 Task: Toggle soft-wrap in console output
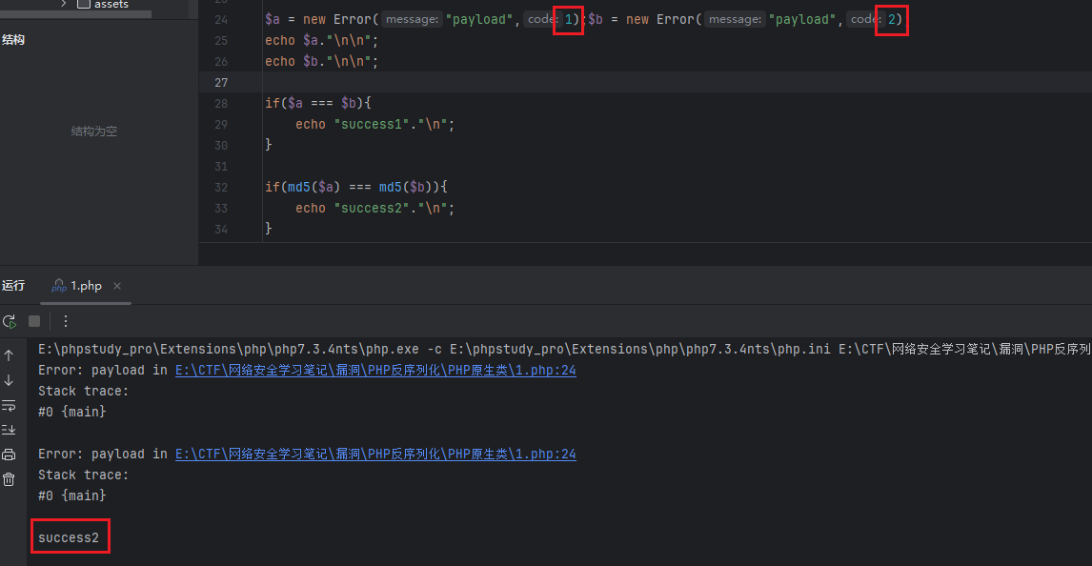pyautogui.click(x=9, y=405)
